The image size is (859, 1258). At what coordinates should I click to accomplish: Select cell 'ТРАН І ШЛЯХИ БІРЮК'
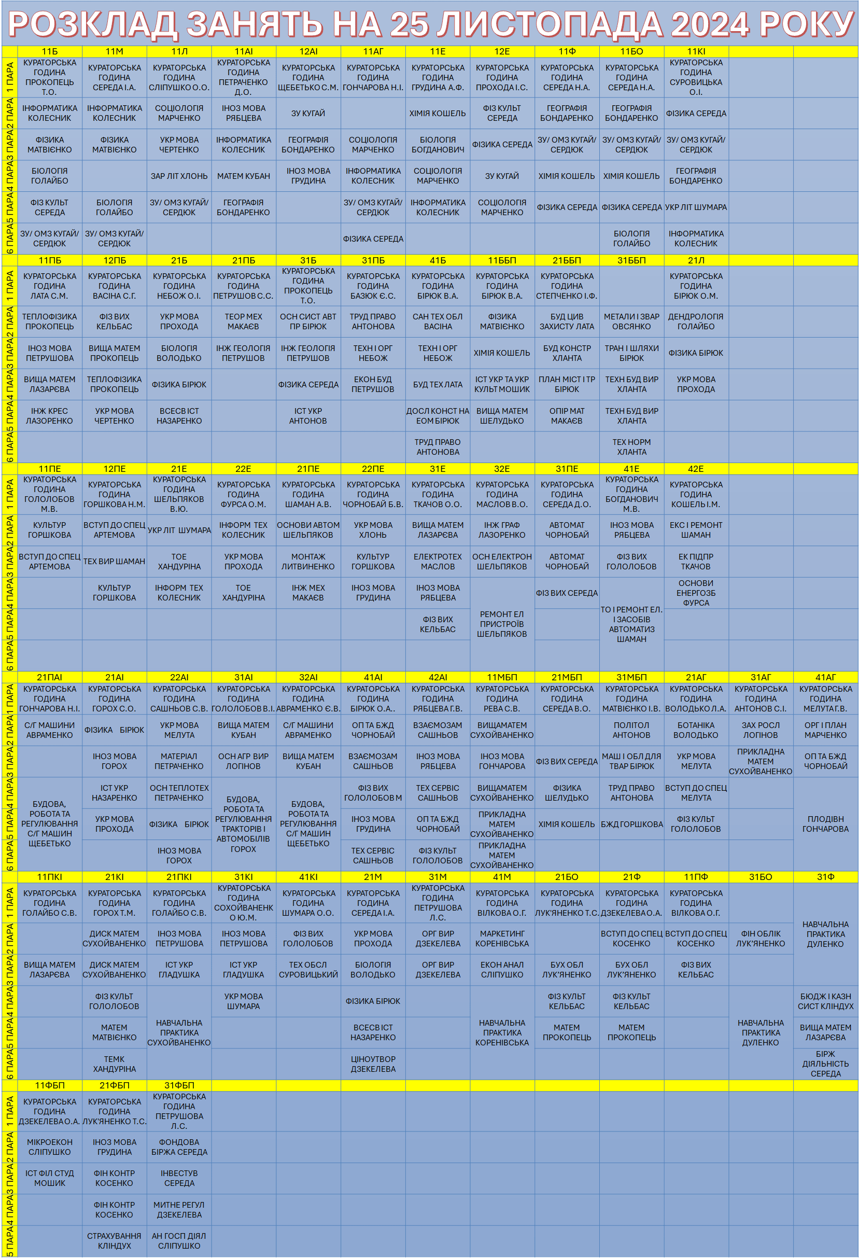631,353
